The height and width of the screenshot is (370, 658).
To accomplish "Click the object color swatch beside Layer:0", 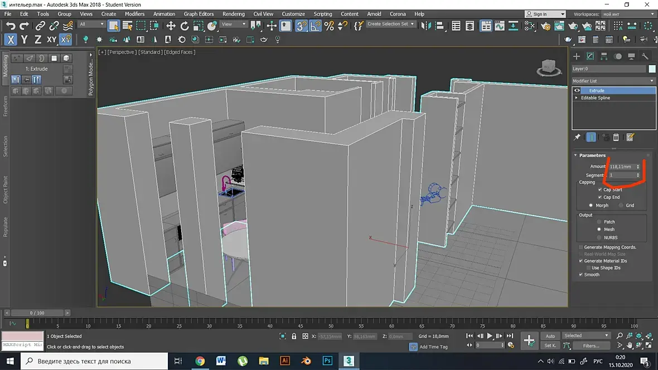I will coord(652,69).
